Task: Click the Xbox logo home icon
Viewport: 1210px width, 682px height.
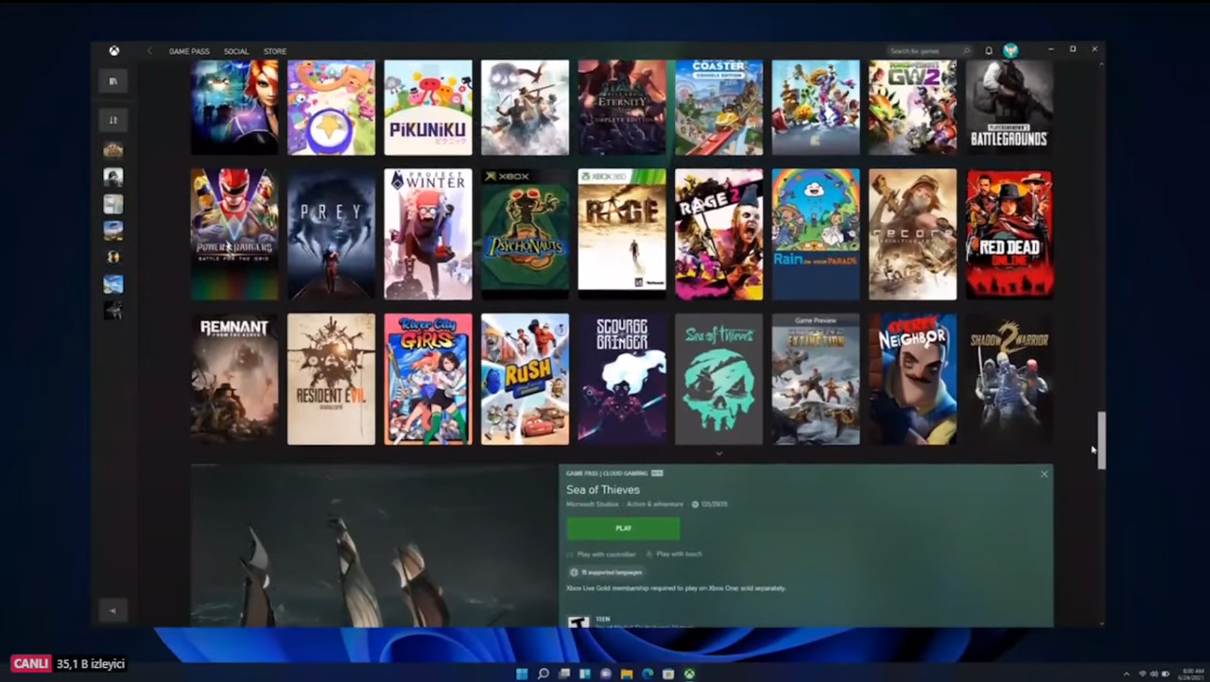Action: (x=113, y=51)
